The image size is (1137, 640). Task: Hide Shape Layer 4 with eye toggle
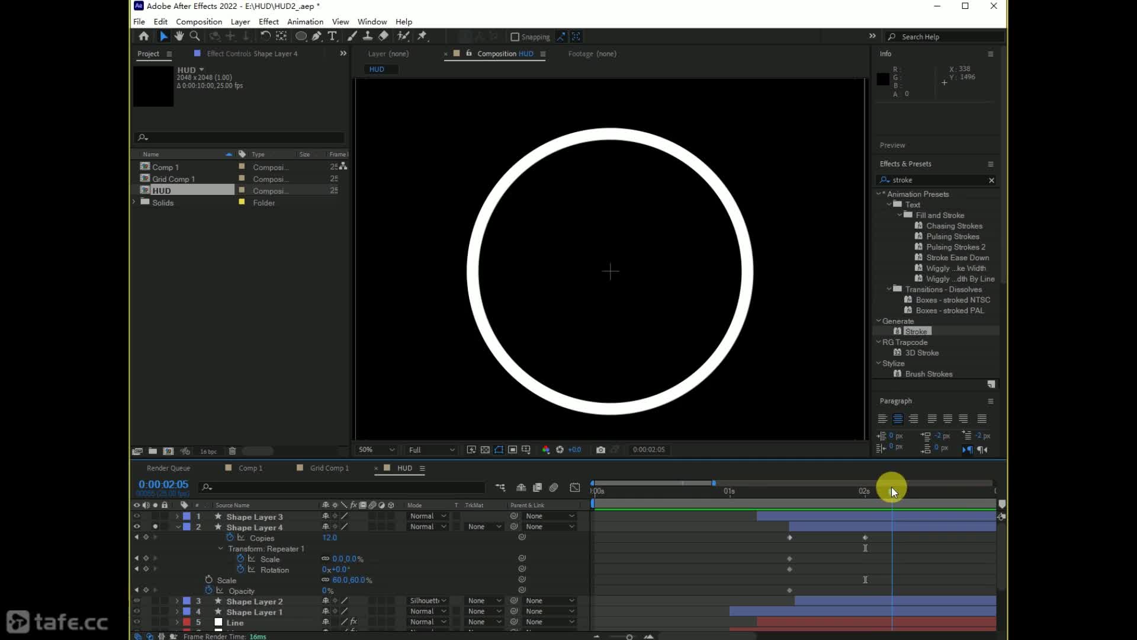point(137,527)
